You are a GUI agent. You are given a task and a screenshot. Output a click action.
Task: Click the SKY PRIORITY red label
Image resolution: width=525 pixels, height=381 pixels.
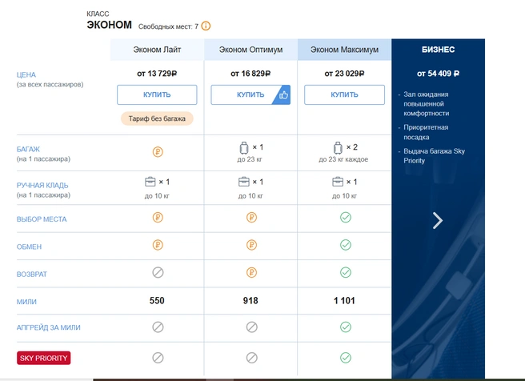43,358
